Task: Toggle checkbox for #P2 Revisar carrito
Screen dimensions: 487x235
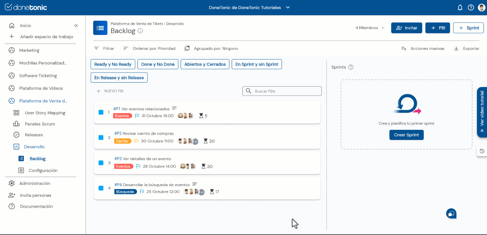Action: point(101,138)
